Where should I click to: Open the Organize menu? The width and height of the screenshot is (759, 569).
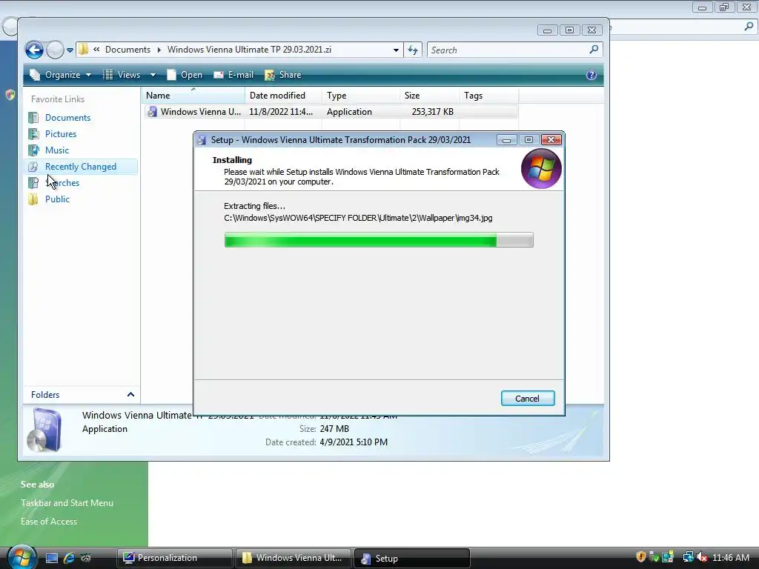click(x=61, y=75)
